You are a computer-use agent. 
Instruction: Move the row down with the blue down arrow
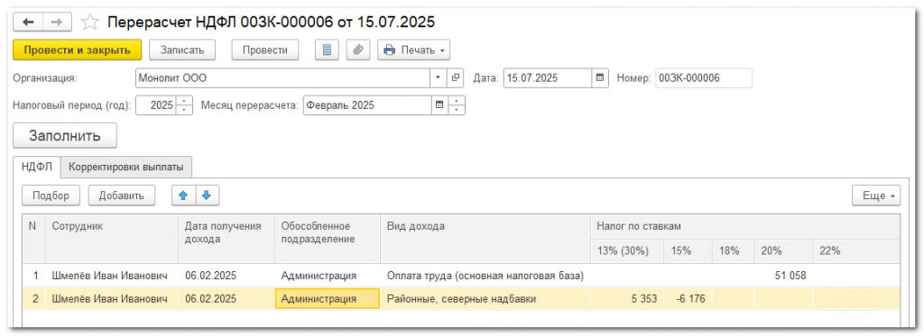(x=207, y=196)
